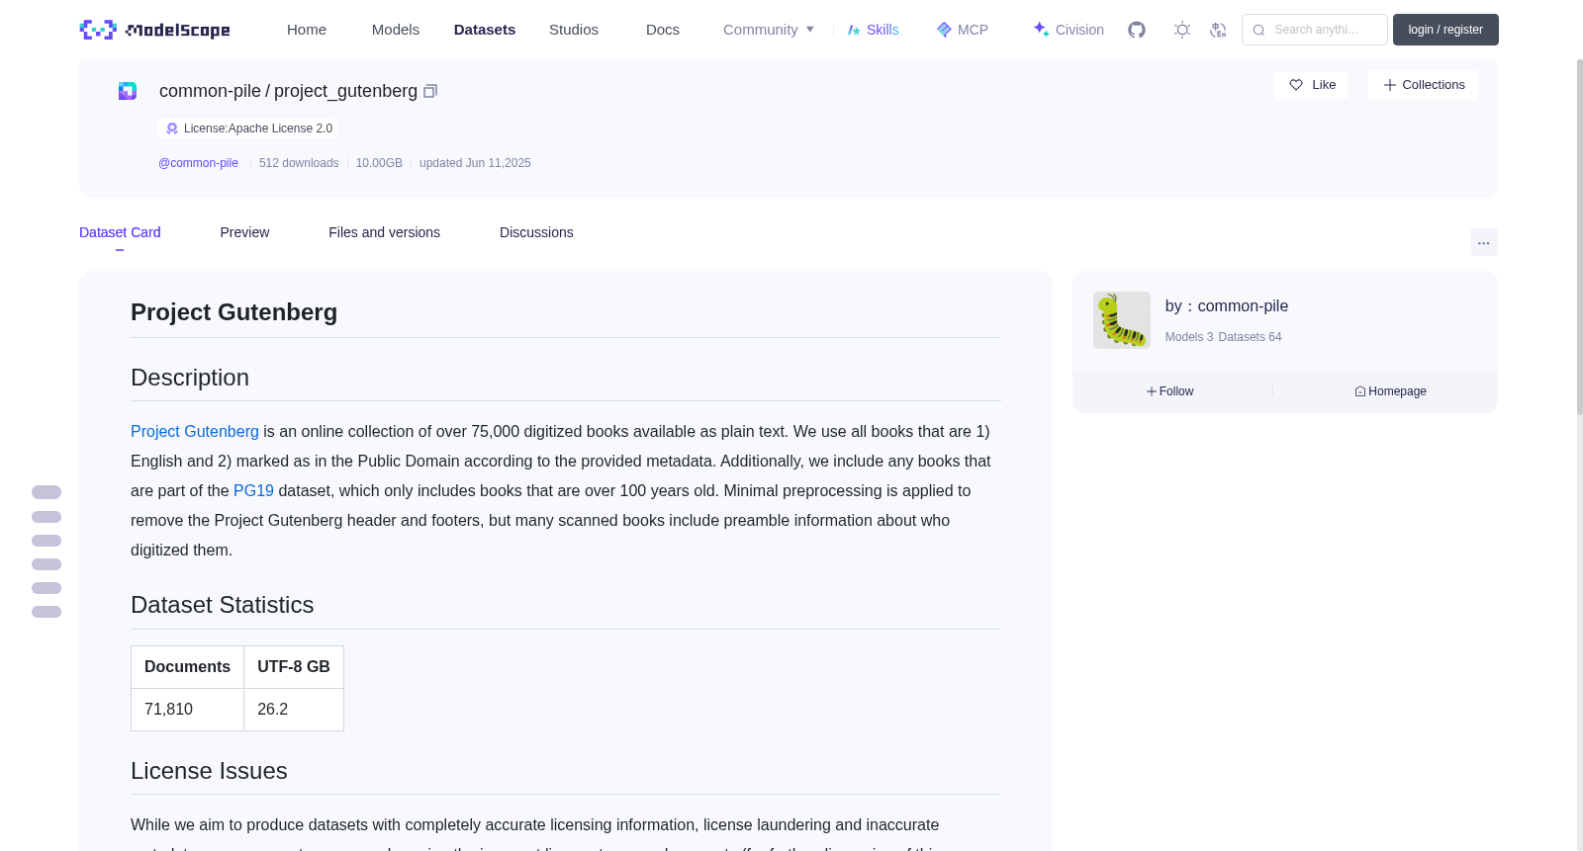Switch to the Preview tab
The width and height of the screenshot is (1583, 851).
pyautogui.click(x=244, y=232)
